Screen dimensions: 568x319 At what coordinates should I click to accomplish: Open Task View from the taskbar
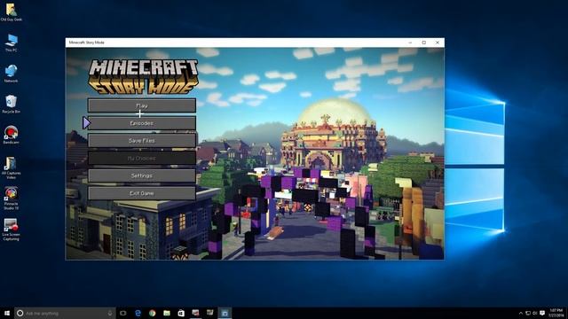tap(123, 313)
